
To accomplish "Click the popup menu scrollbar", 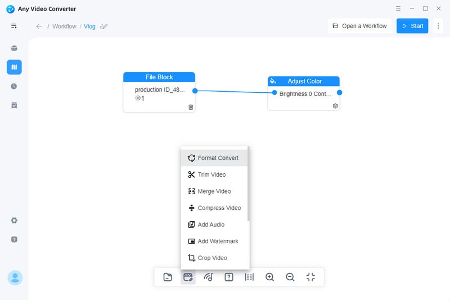I will point(248,183).
